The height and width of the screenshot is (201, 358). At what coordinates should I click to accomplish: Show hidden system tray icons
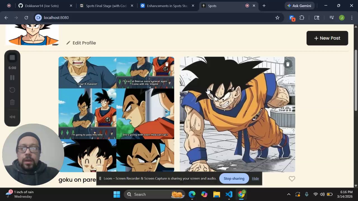tap(289, 194)
